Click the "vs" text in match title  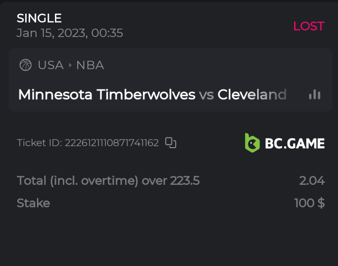click(x=206, y=95)
